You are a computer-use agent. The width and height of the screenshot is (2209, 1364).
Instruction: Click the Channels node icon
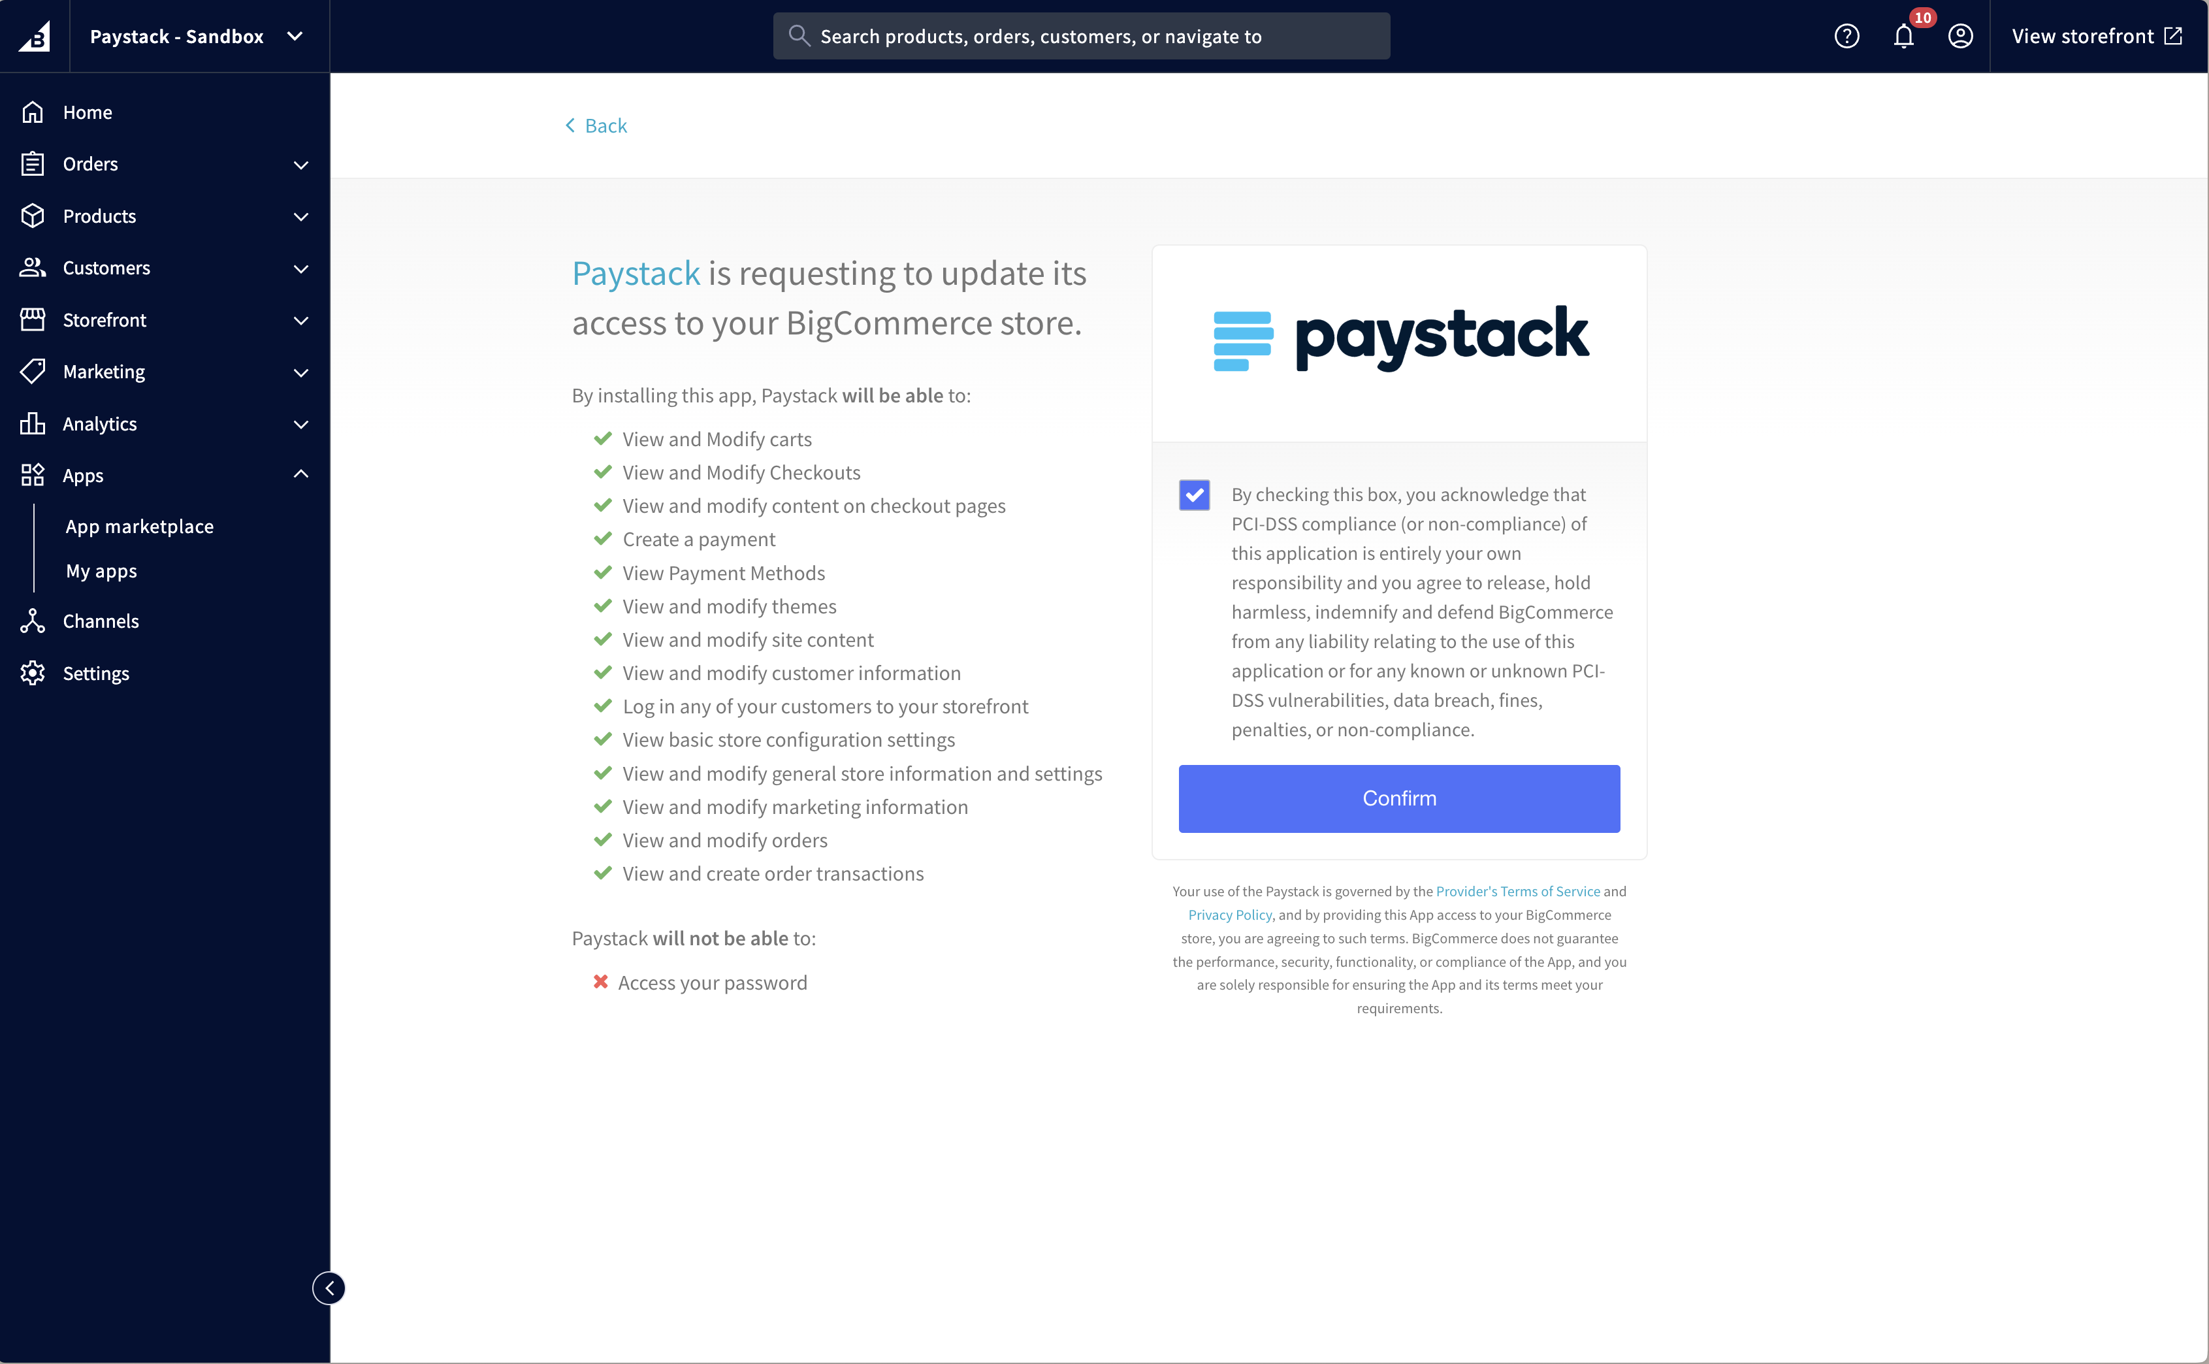click(x=33, y=621)
